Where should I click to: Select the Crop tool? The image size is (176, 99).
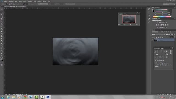(x=2, y=19)
